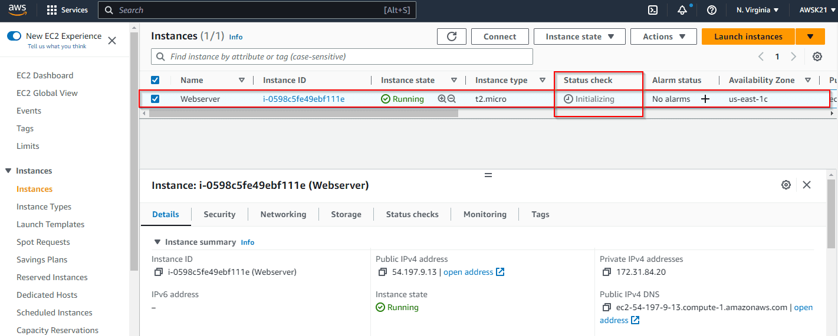Switch to the Networking tab
Viewport: 838px width, 336px height.
[x=284, y=214]
